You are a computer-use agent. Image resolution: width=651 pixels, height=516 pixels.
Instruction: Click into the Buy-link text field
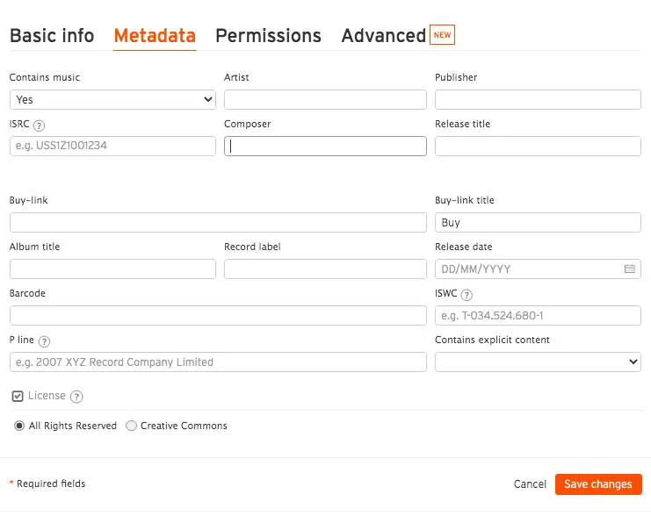218,223
